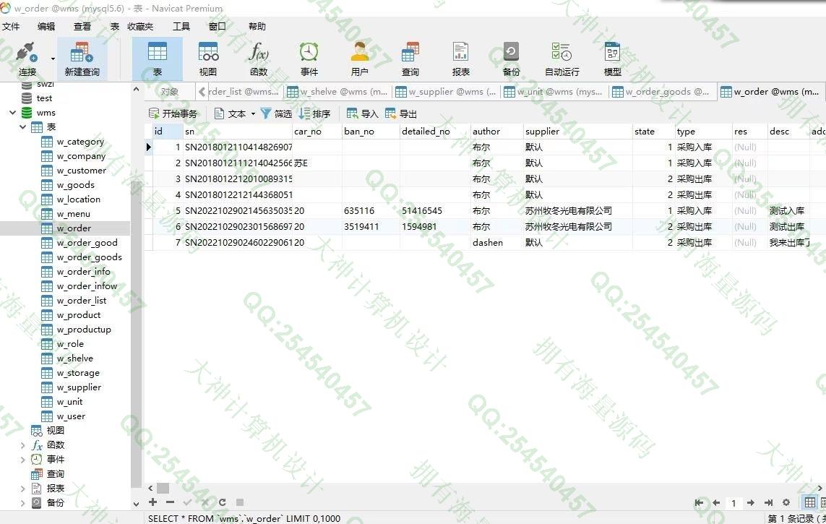Open the User (用户) toolbar icon

point(359,59)
